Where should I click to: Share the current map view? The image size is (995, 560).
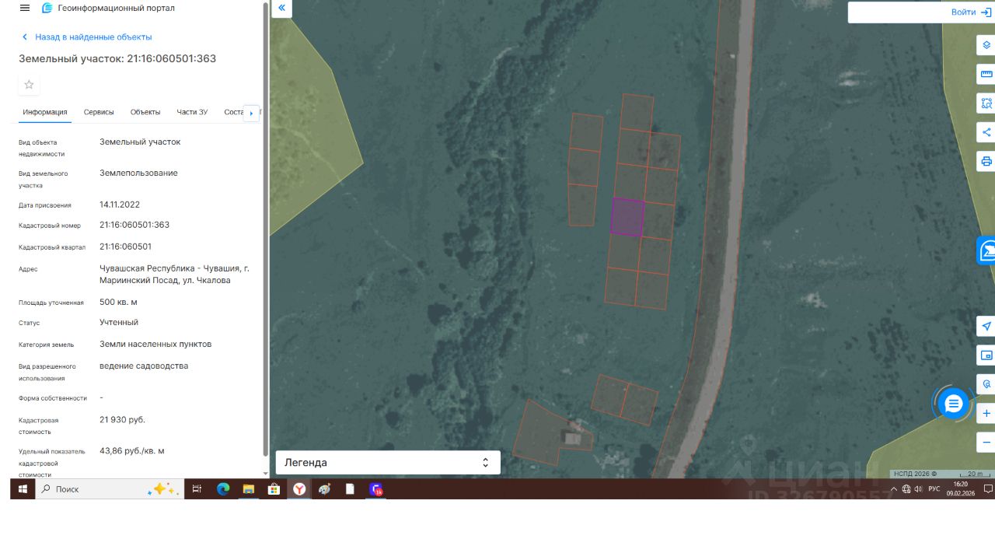[x=986, y=132]
